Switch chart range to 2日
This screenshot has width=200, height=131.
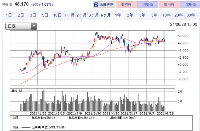tap(21, 15)
